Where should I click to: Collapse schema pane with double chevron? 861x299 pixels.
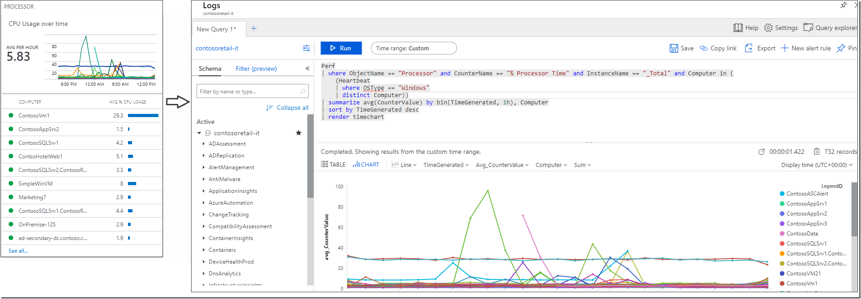[x=307, y=69]
